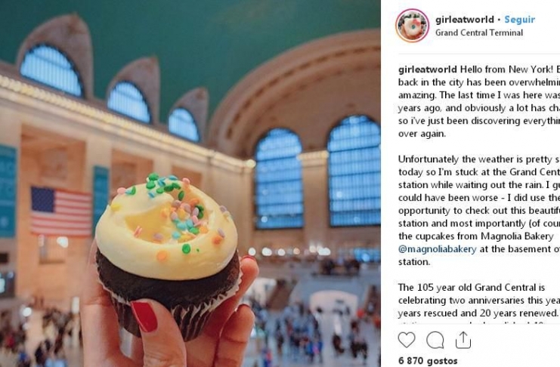Open the Grand Central Terminal location tag

coord(479,32)
